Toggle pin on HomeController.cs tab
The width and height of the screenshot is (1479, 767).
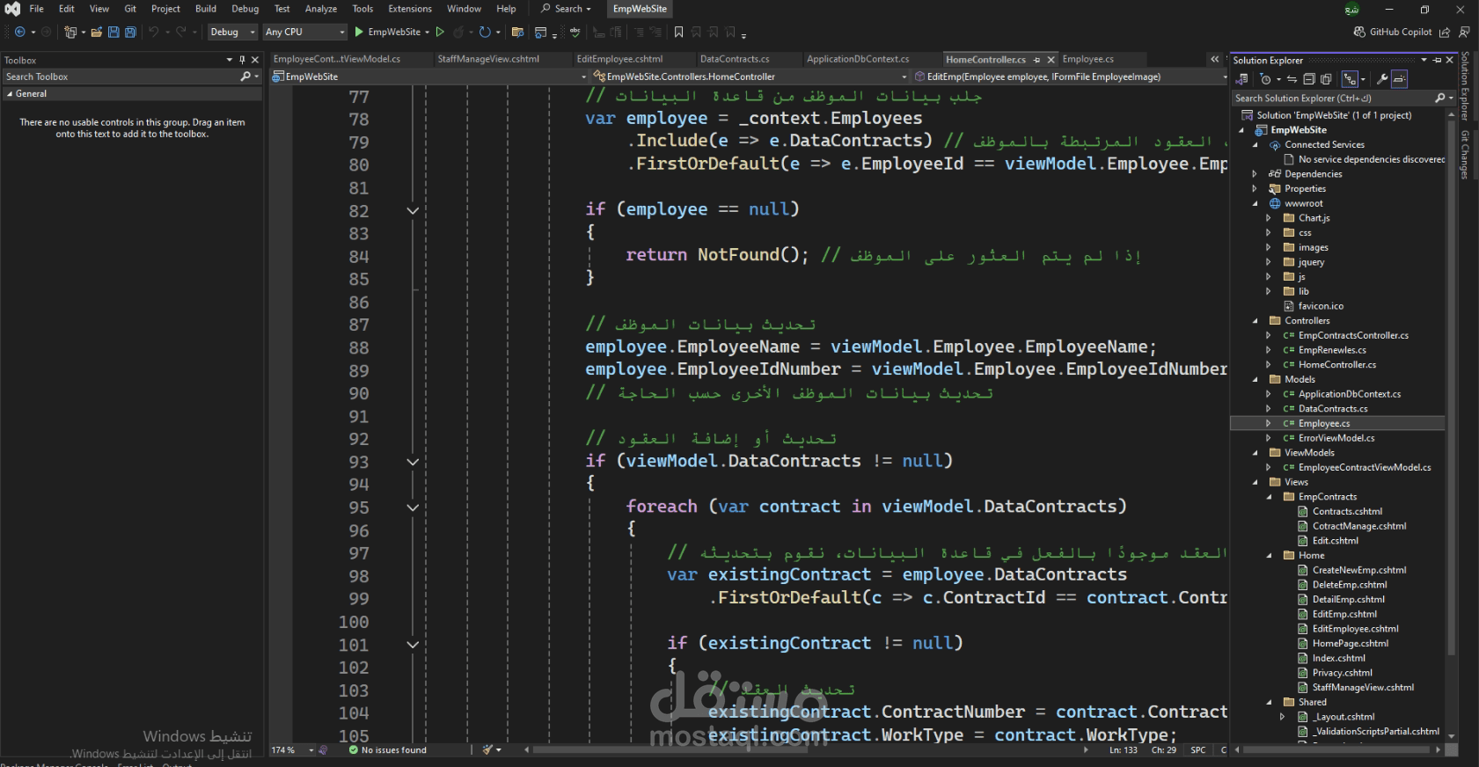pyautogui.click(x=1036, y=60)
